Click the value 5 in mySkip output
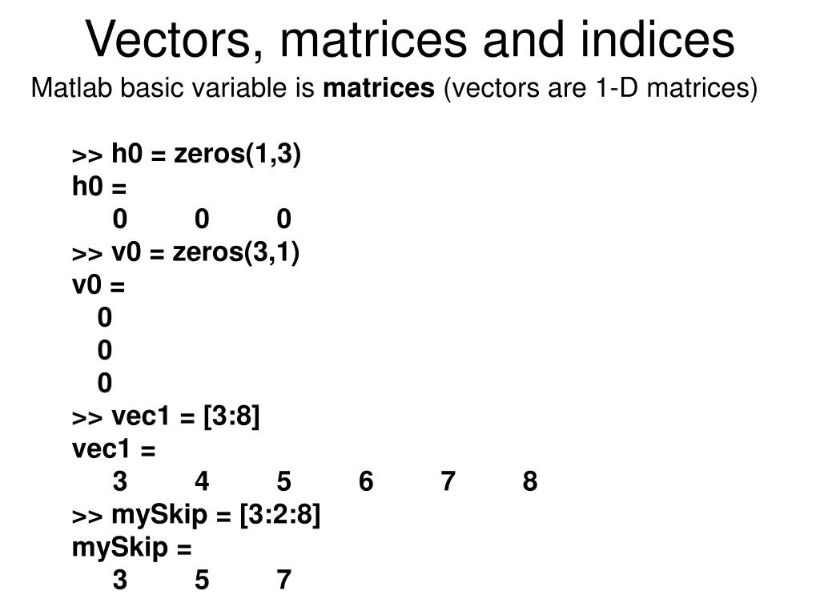The width and height of the screenshot is (820, 615). coord(202,580)
